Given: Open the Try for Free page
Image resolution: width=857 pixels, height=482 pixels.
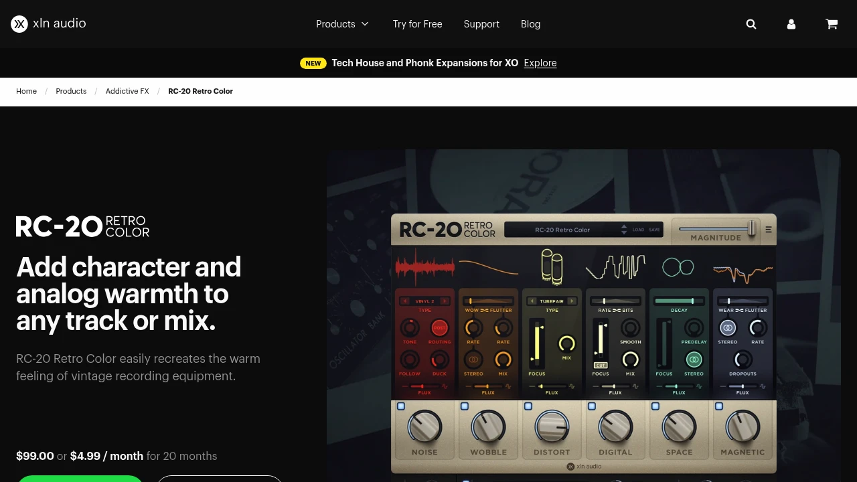Looking at the screenshot, I should click(417, 24).
